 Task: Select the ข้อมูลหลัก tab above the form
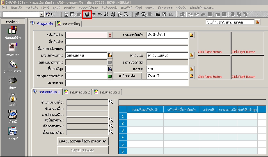(42, 24)
